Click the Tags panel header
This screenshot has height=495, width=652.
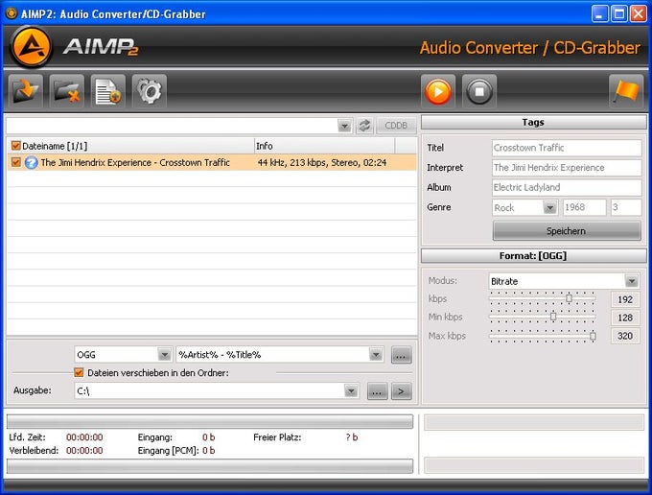pos(533,122)
